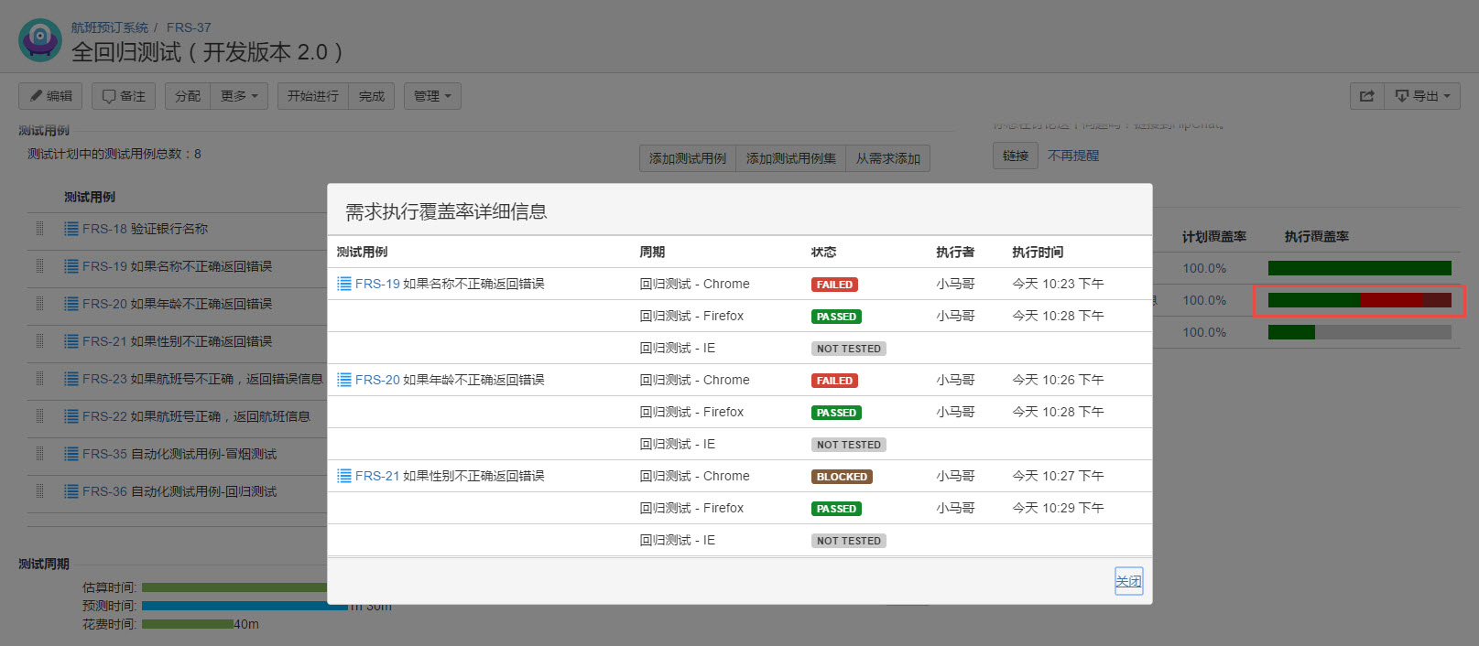Click the FRS-19 test case icon in dialog
Image resolution: width=1479 pixels, height=646 pixels.
344,284
